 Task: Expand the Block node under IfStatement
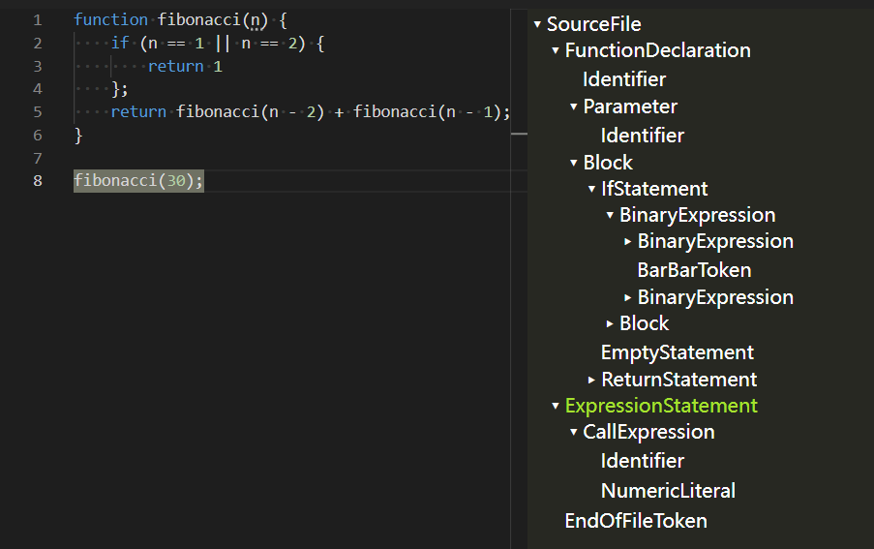(x=610, y=323)
